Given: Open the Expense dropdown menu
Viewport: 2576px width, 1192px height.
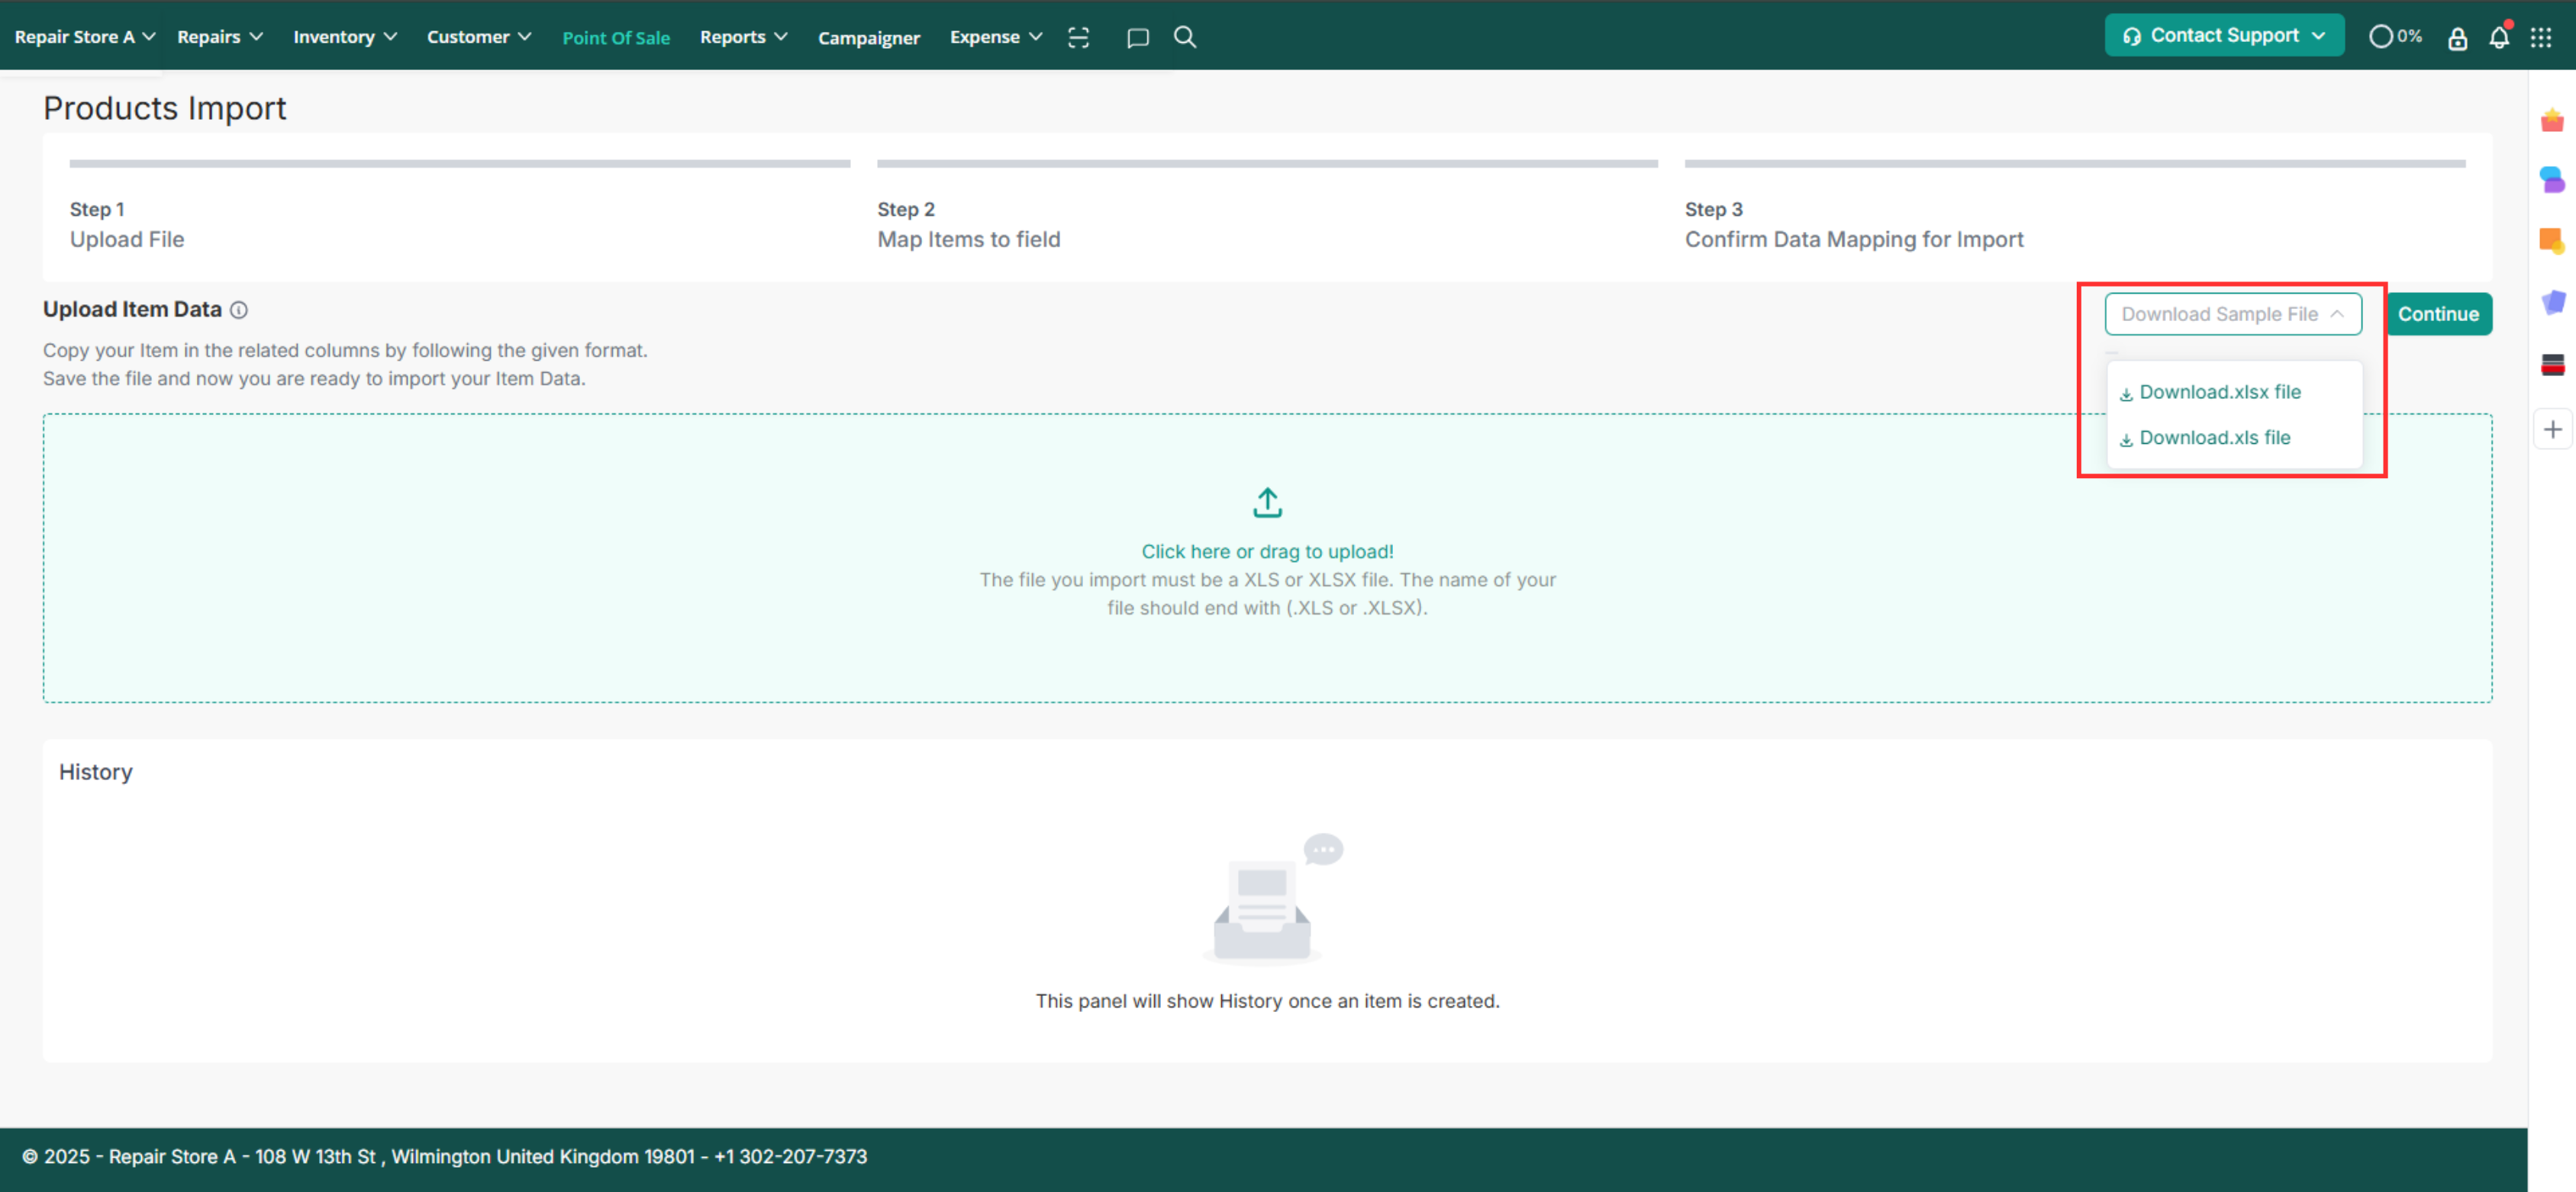Looking at the screenshot, I should (996, 37).
